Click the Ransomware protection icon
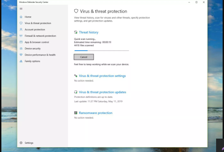Image resolution: width=224 pixels, height=152 pixels. [x=76, y=113]
